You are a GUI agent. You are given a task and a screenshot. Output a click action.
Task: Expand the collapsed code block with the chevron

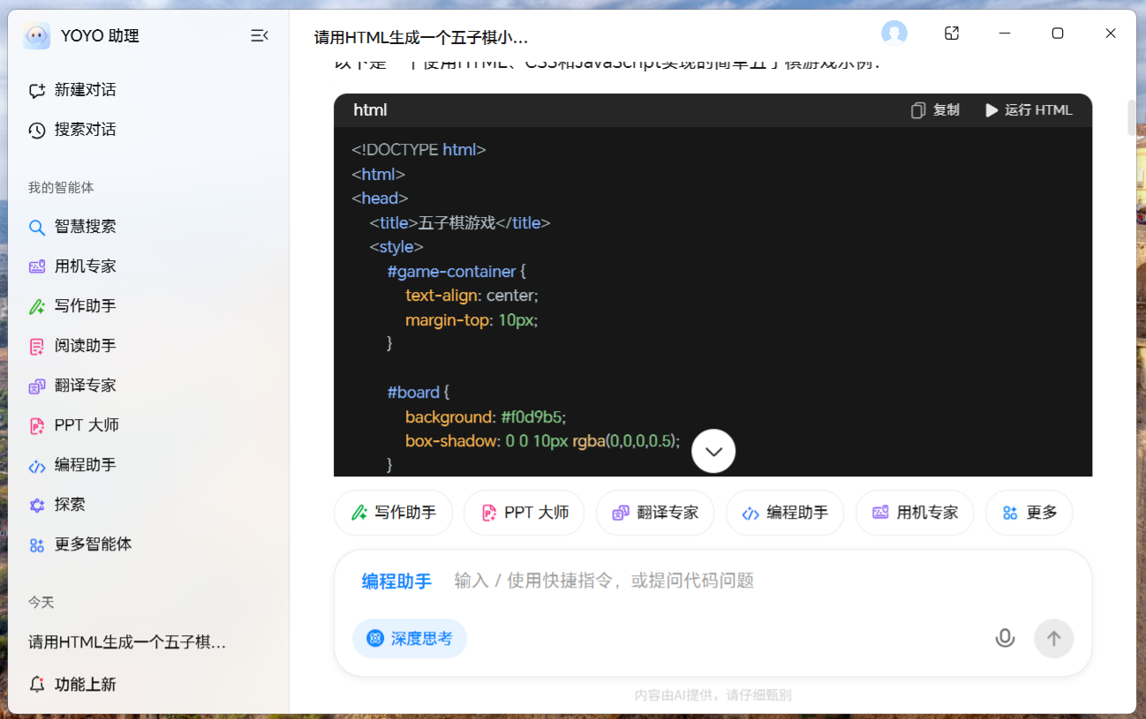click(713, 451)
